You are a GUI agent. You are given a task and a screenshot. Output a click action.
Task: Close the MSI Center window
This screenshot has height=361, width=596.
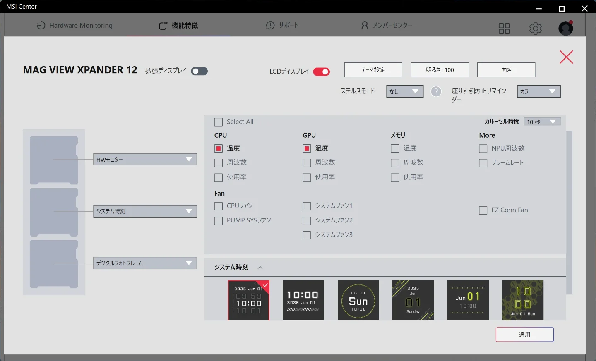coord(584,8)
